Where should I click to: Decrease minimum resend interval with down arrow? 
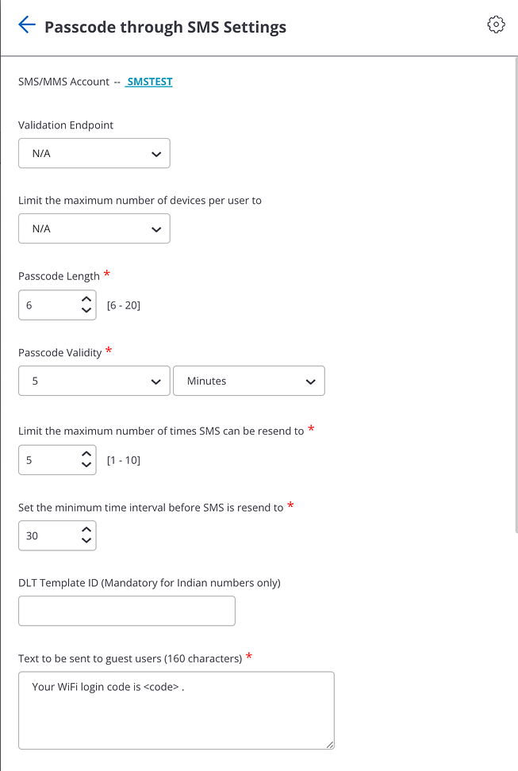[86, 541]
